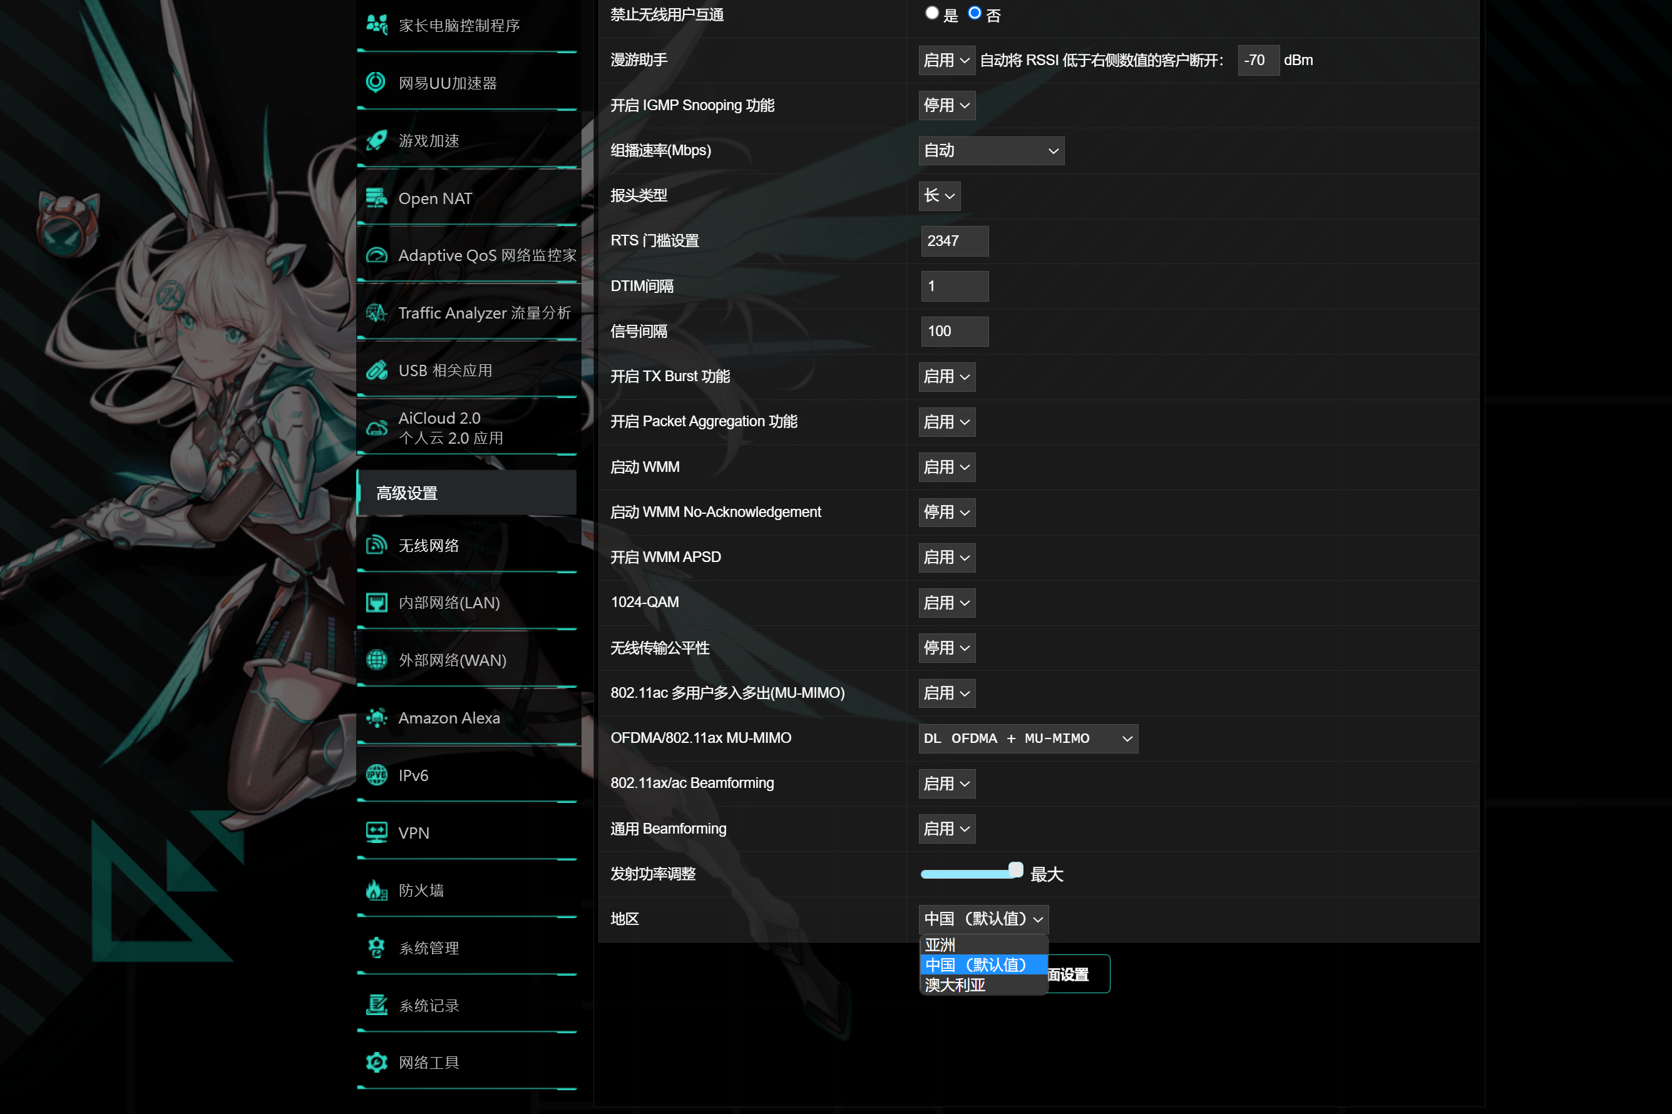Open the 无线传输公平性 dropdown
Viewport: 1672px width, 1114px height.
tap(946, 648)
